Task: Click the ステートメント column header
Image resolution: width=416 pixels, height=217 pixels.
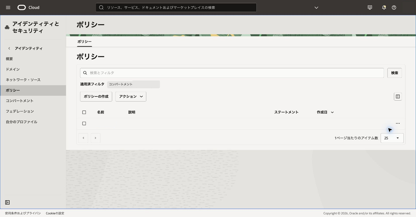Action: click(x=286, y=112)
